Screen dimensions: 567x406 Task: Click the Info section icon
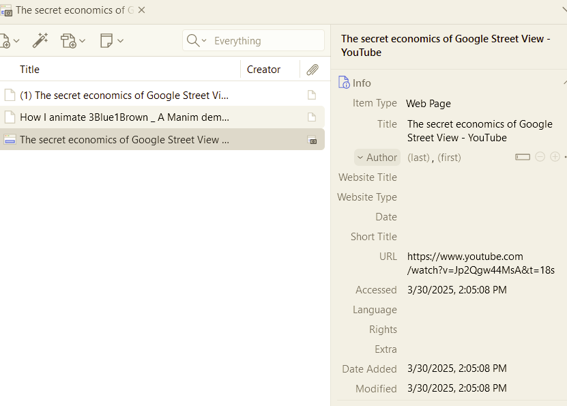(344, 83)
